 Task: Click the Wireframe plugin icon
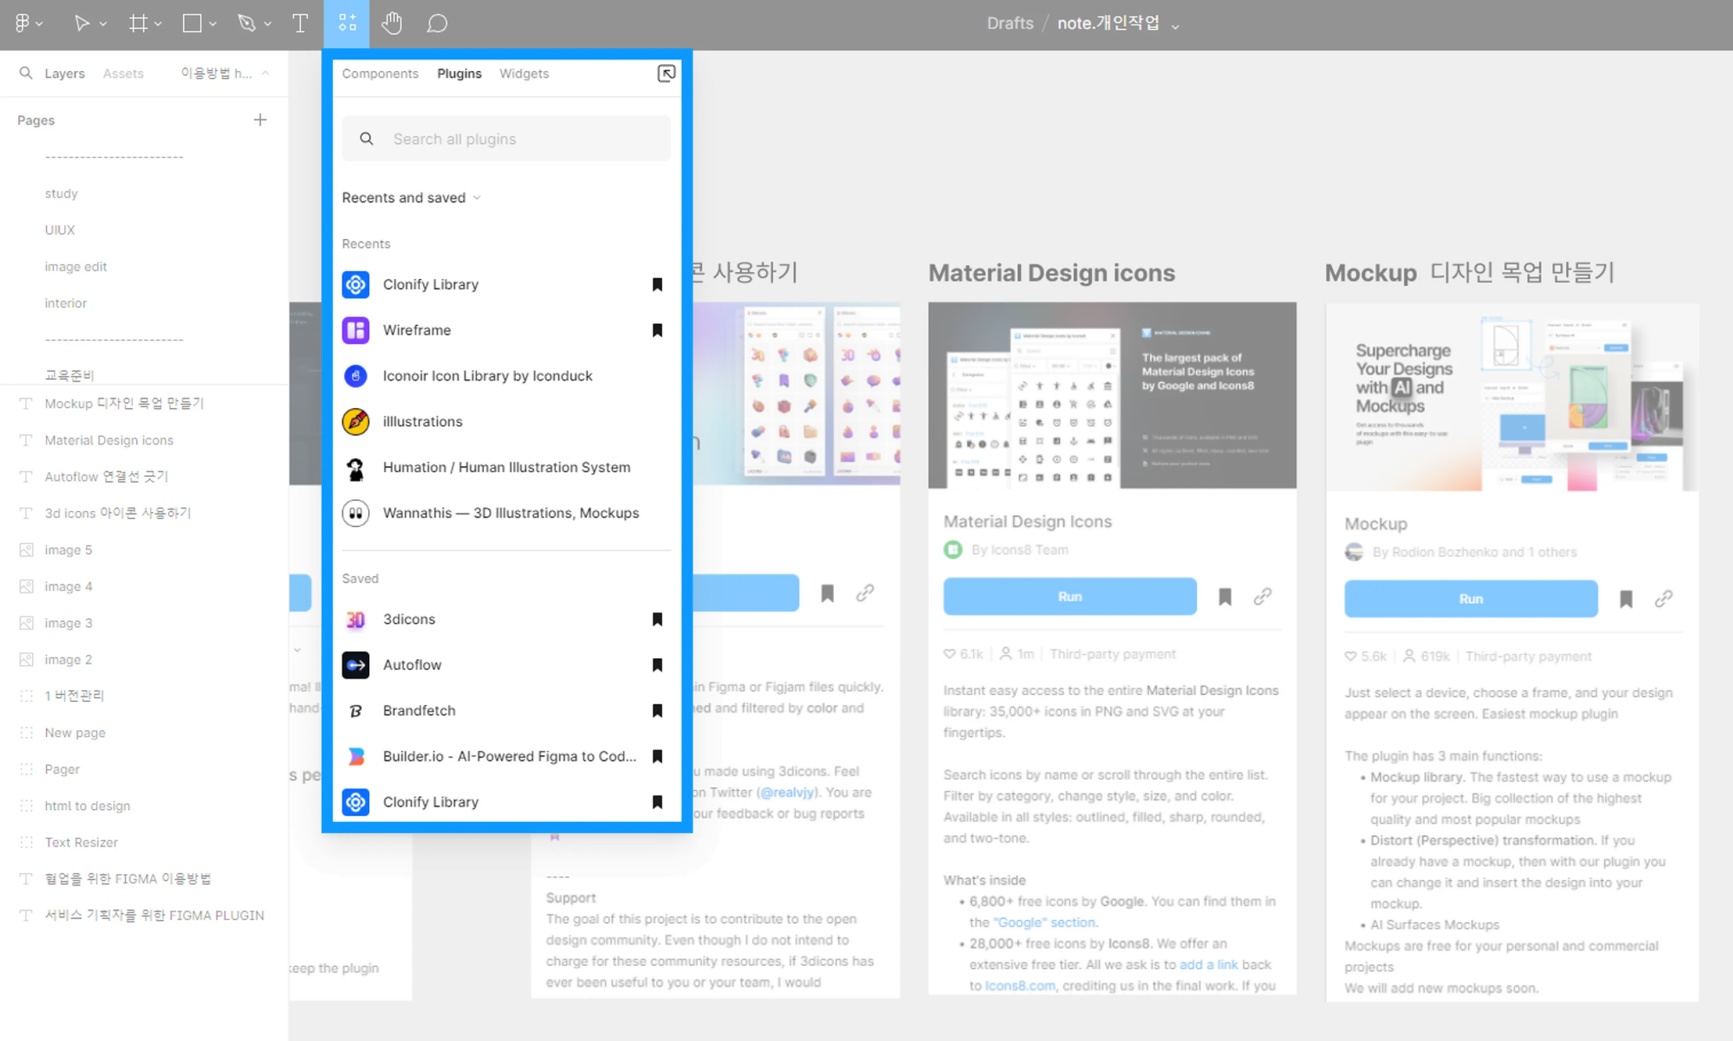coord(355,330)
